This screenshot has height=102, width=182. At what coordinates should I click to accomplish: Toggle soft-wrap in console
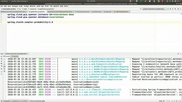(5, 64)
